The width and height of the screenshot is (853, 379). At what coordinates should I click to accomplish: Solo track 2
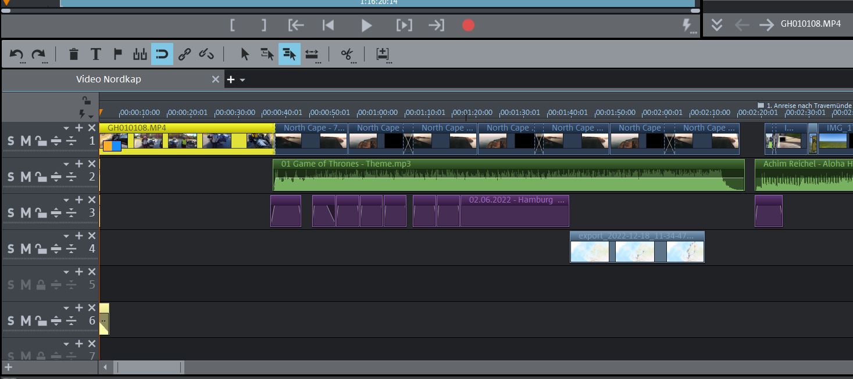coord(11,177)
